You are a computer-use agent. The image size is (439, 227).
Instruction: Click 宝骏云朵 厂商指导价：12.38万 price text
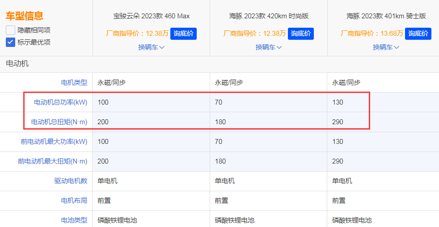137,34
